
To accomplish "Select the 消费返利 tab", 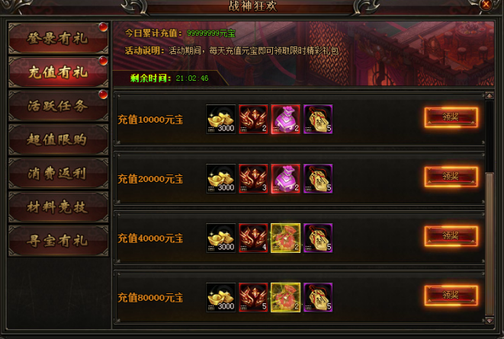I will pos(58,173).
